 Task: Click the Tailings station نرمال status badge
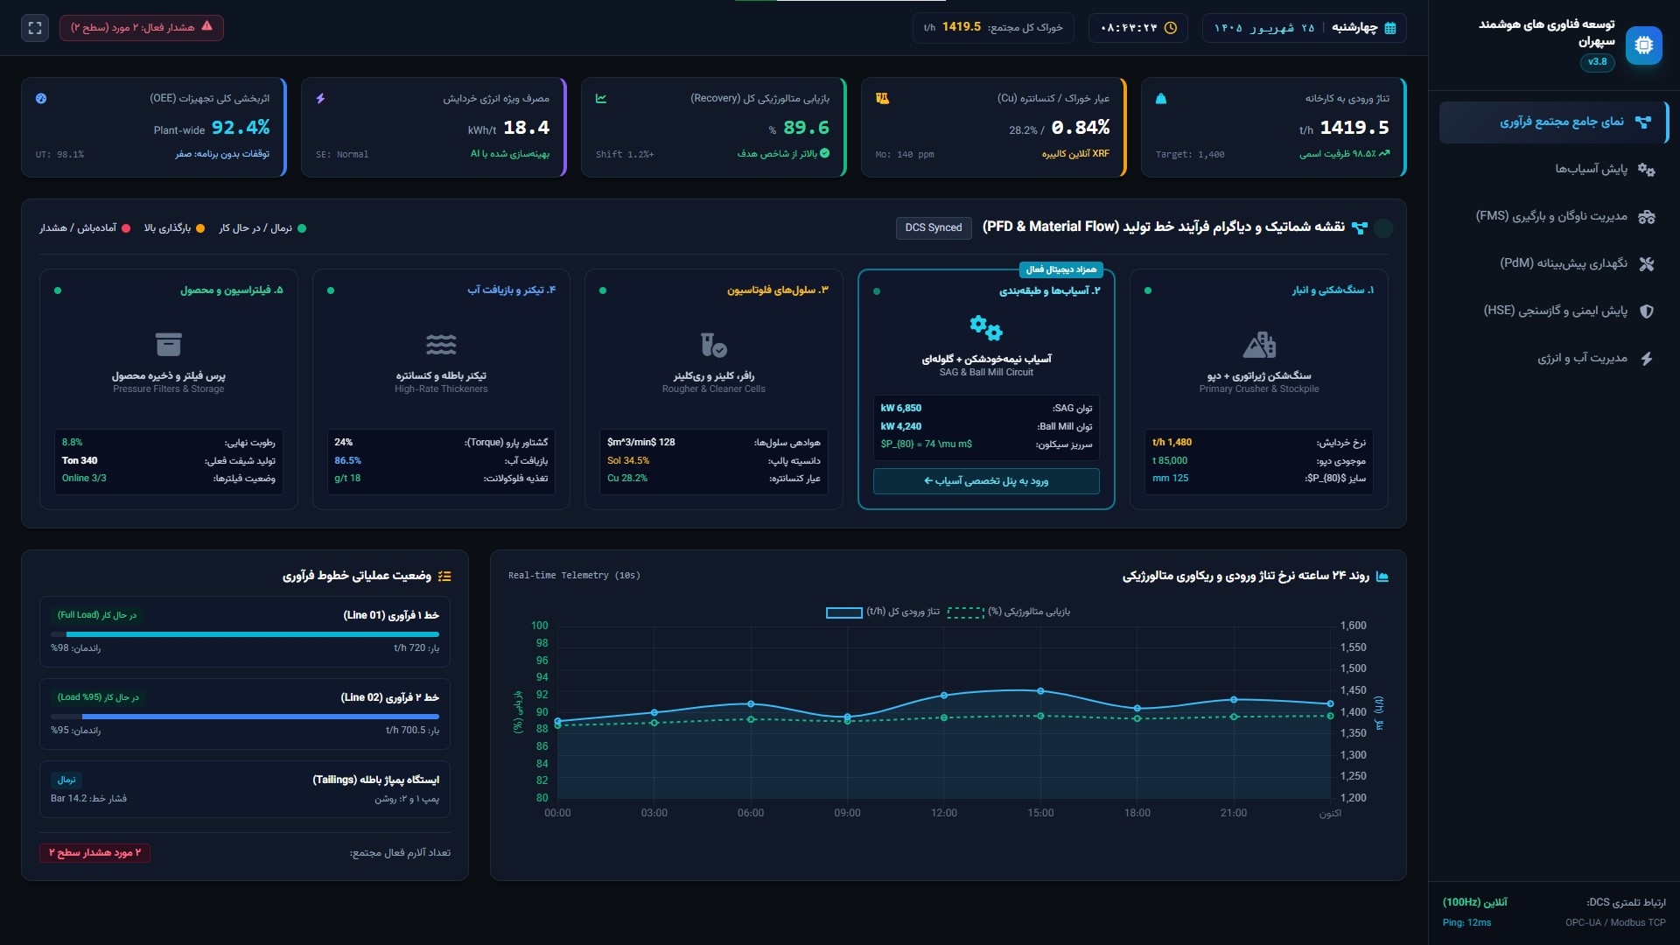click(66, 780)
